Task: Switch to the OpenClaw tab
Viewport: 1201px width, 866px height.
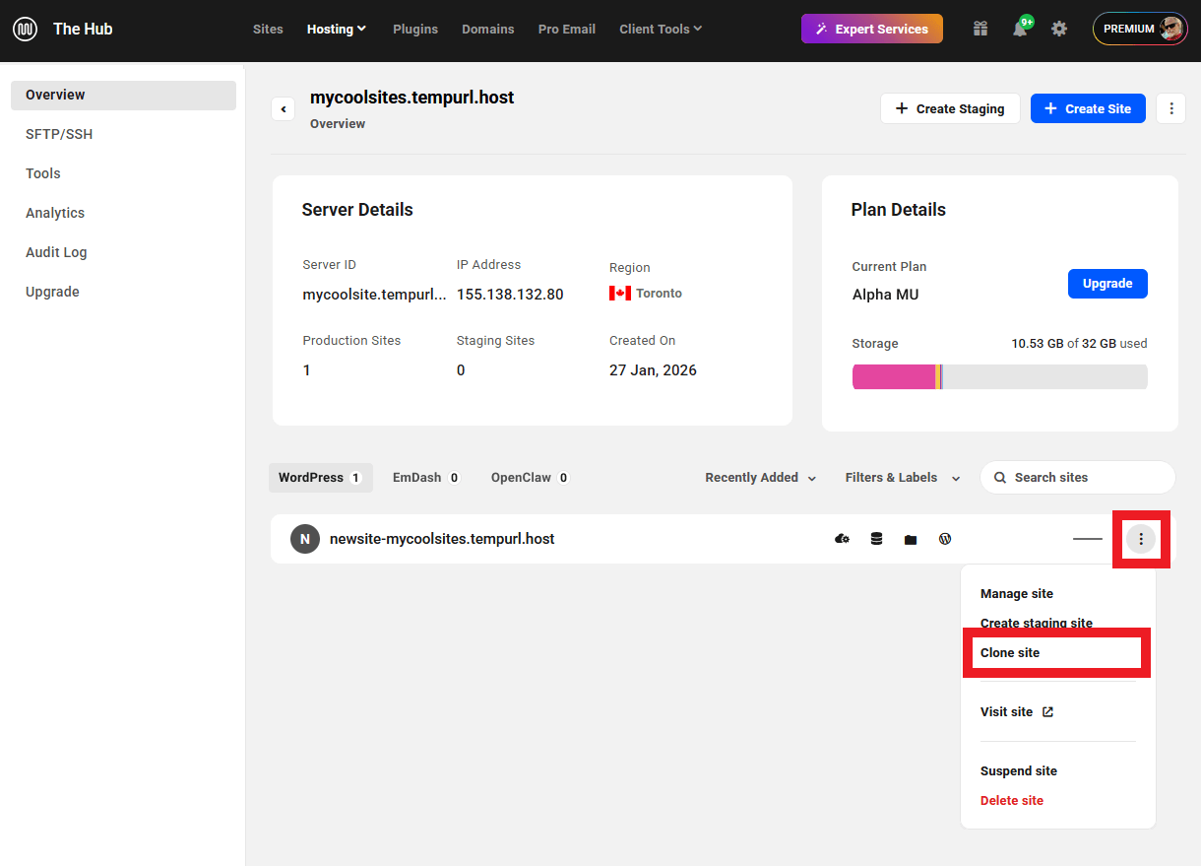Action: (530, 478)
